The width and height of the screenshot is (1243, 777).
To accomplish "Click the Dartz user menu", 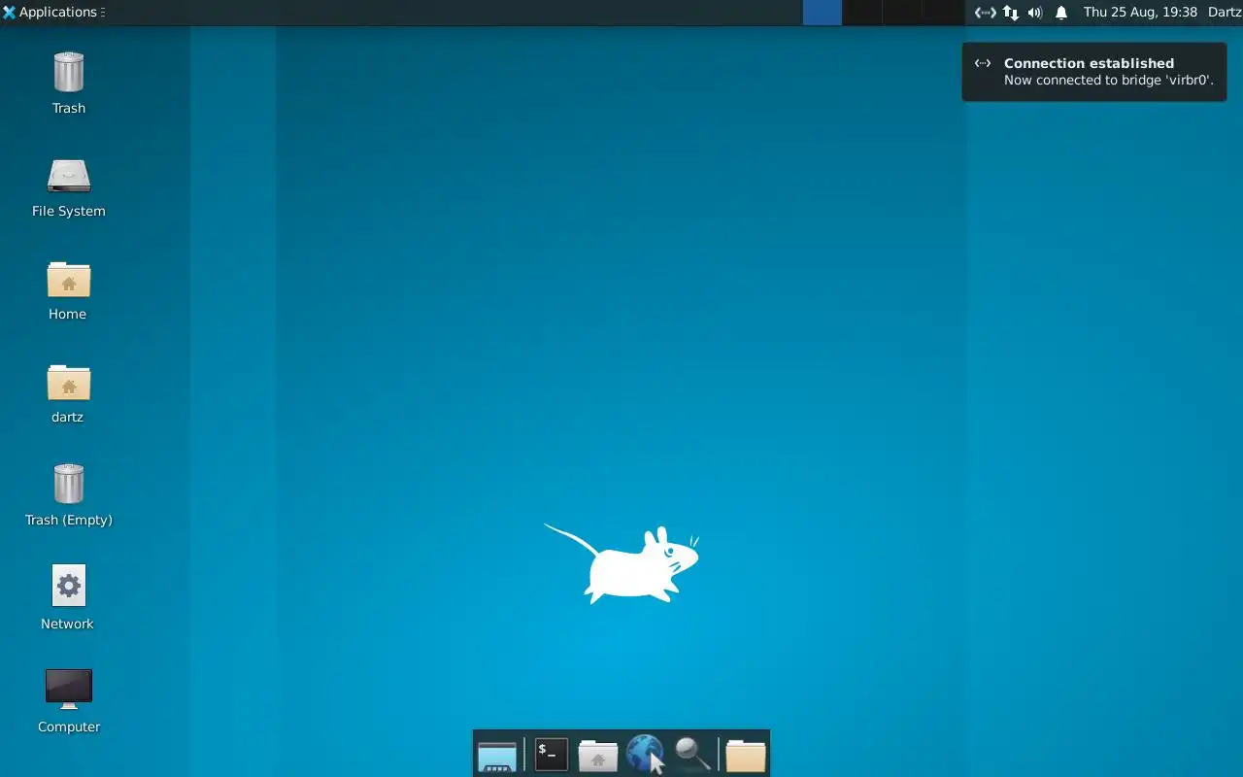I will pyautogui.click(x=1225, y=13).
